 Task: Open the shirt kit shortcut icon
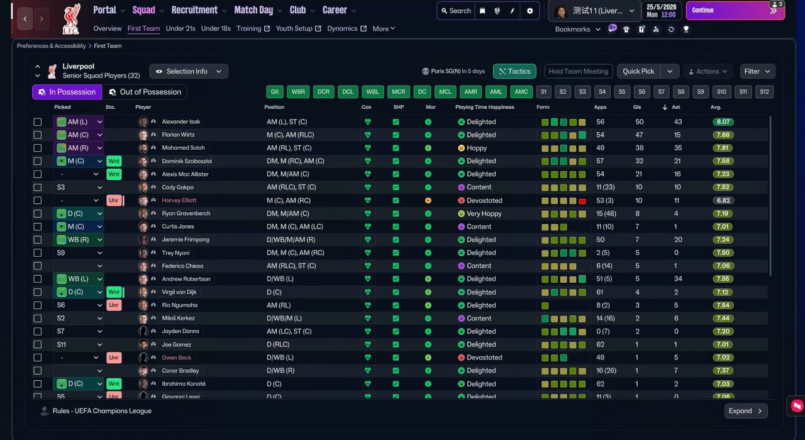pos(626,29)
